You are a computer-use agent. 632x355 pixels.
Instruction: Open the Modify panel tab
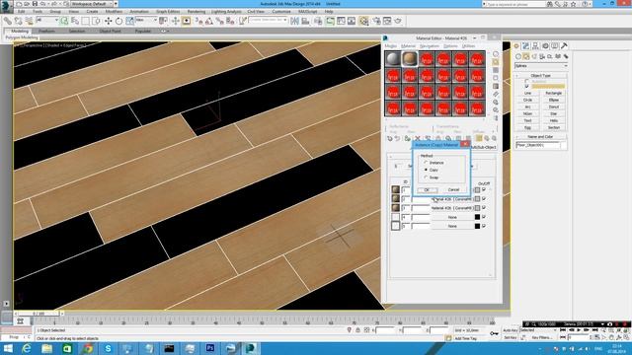pos(525,46)
